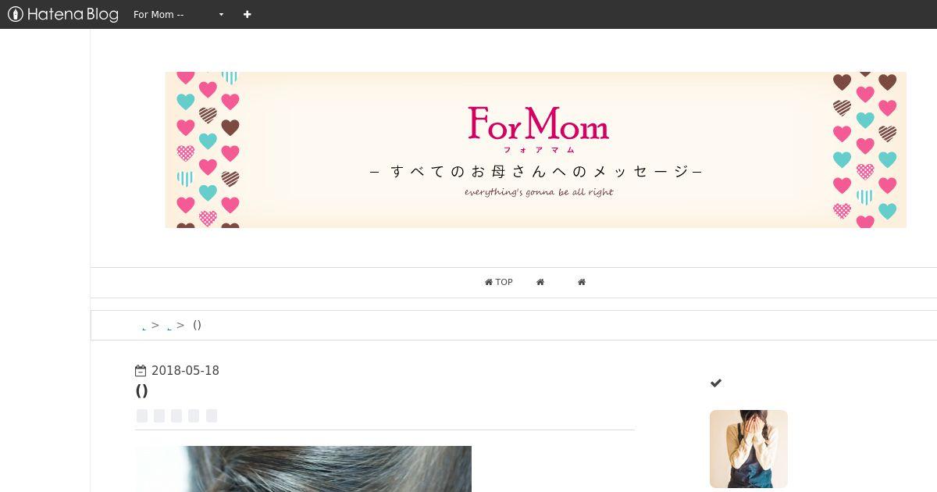Click the Hatena Blog logo

(x=62, y=14)
